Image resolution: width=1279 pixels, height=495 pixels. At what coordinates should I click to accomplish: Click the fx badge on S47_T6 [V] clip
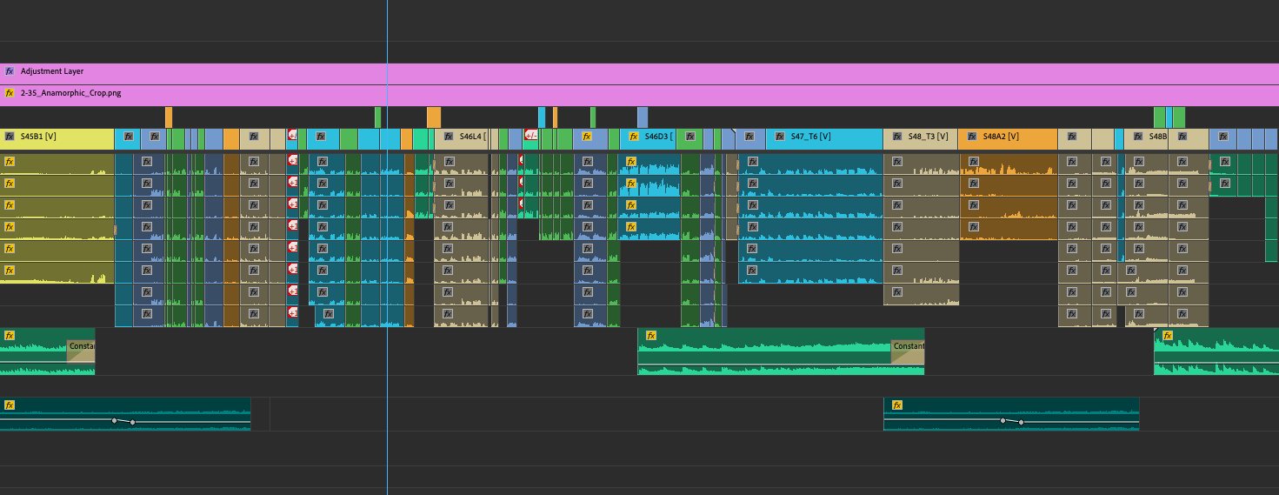(780, 137)
